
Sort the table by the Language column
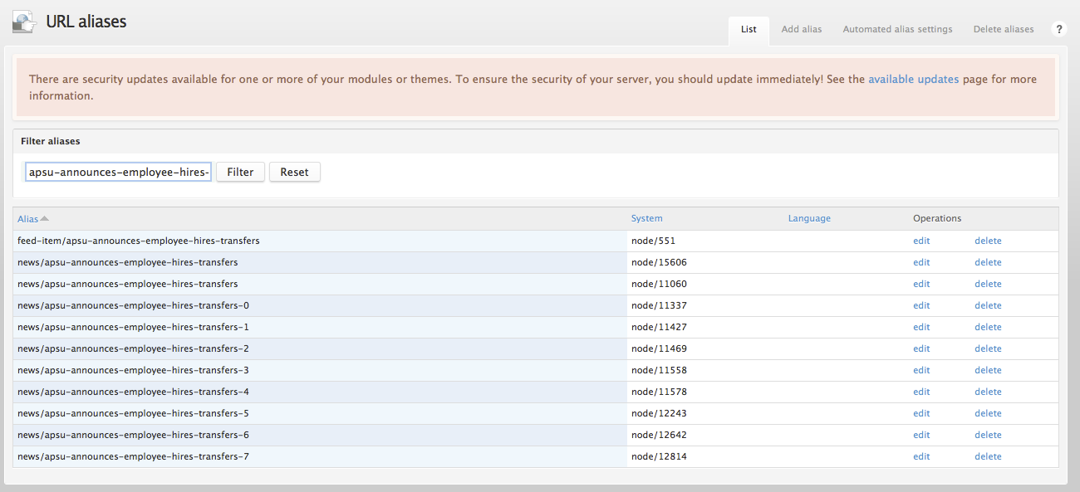[x=808, y=217]
